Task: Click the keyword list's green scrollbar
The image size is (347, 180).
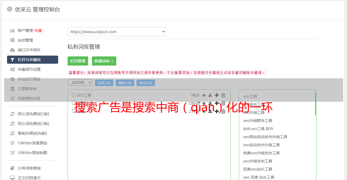Action: pos(315,104)
